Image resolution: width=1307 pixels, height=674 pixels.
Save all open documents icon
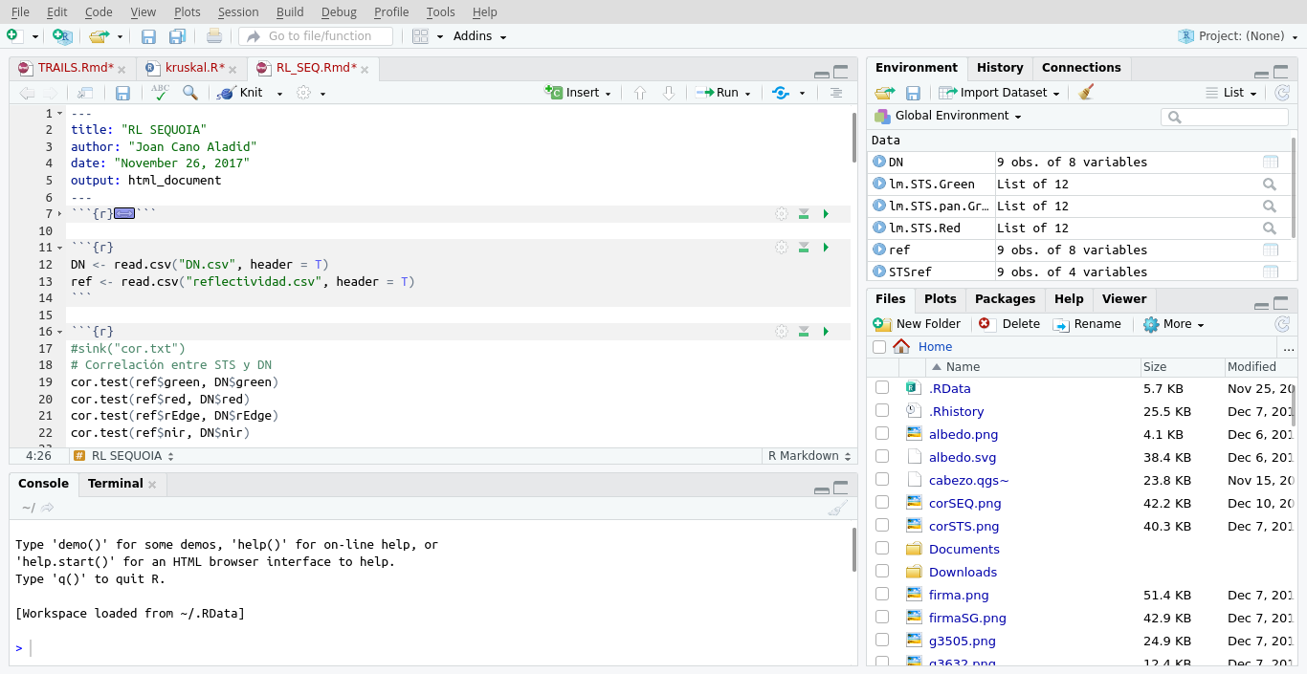177,36
